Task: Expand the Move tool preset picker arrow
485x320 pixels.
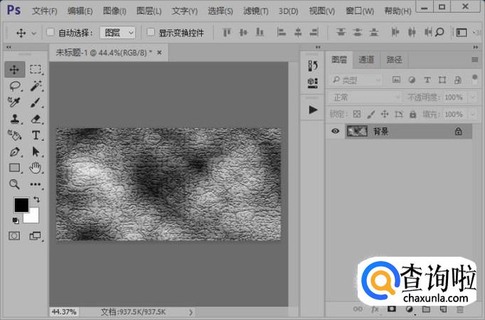Action: [x=34, y=33]
